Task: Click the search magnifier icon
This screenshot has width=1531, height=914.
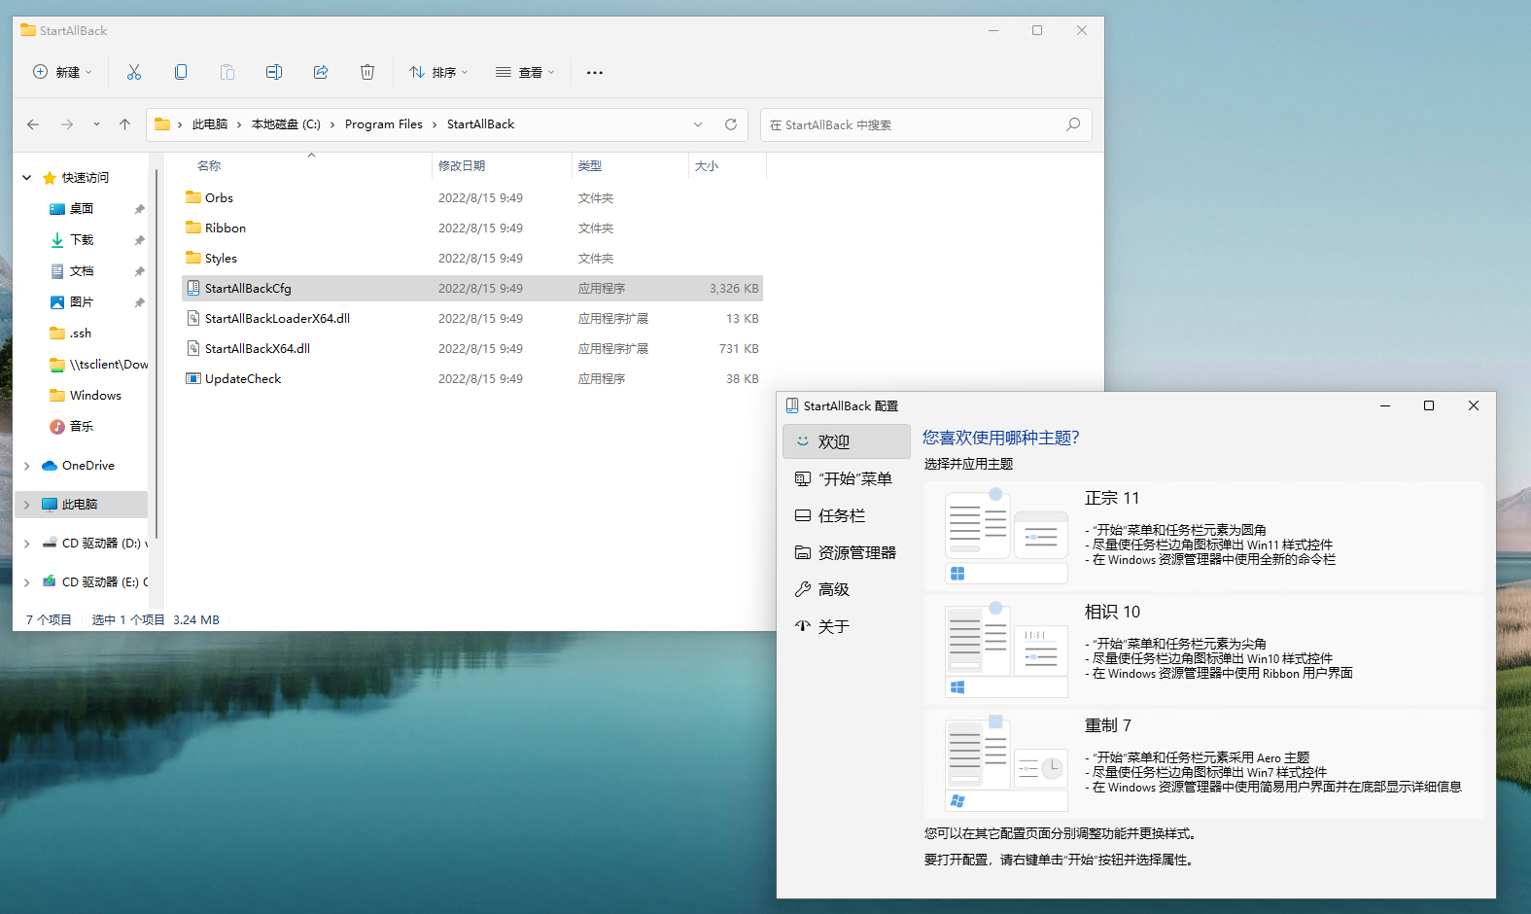Action: tap(1073, 124)
